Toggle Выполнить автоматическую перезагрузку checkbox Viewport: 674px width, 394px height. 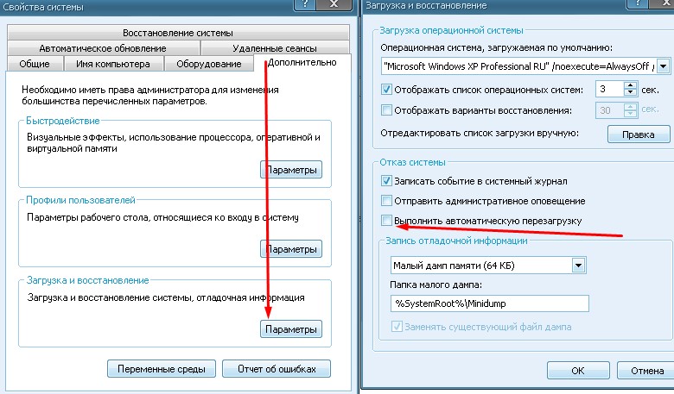pyautogui.click(x=386, y=221)
